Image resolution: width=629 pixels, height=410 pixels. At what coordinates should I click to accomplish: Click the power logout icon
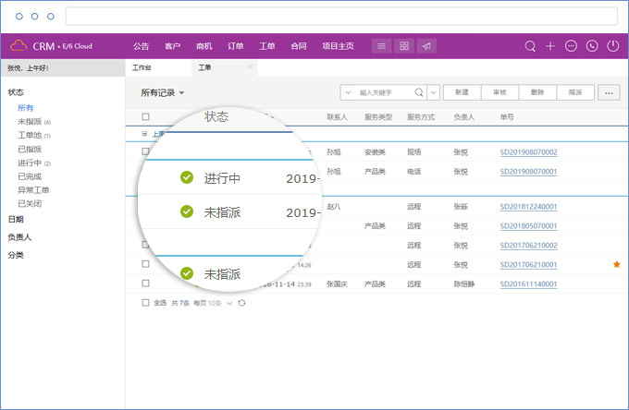[612, 45]
